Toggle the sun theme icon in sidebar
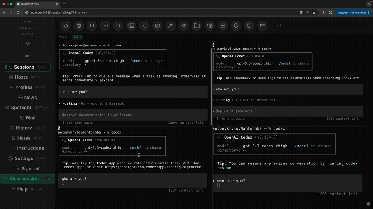 pos(28,44)
